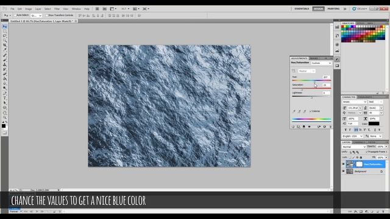Expand more workspaces double-arrow

(345, 9)
